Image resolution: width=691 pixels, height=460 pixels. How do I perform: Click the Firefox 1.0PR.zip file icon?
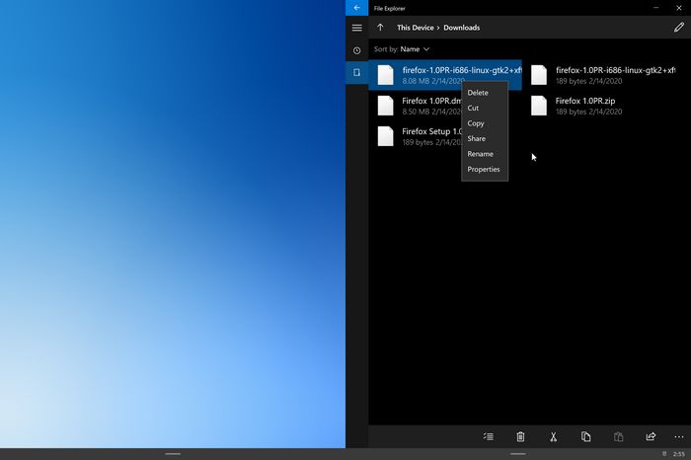coord(539,106)
